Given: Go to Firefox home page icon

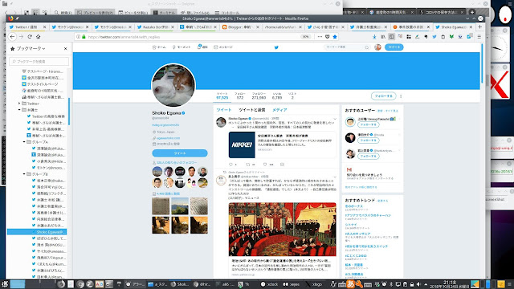Looking at the screenshot, I should click(x=39, y=37).
